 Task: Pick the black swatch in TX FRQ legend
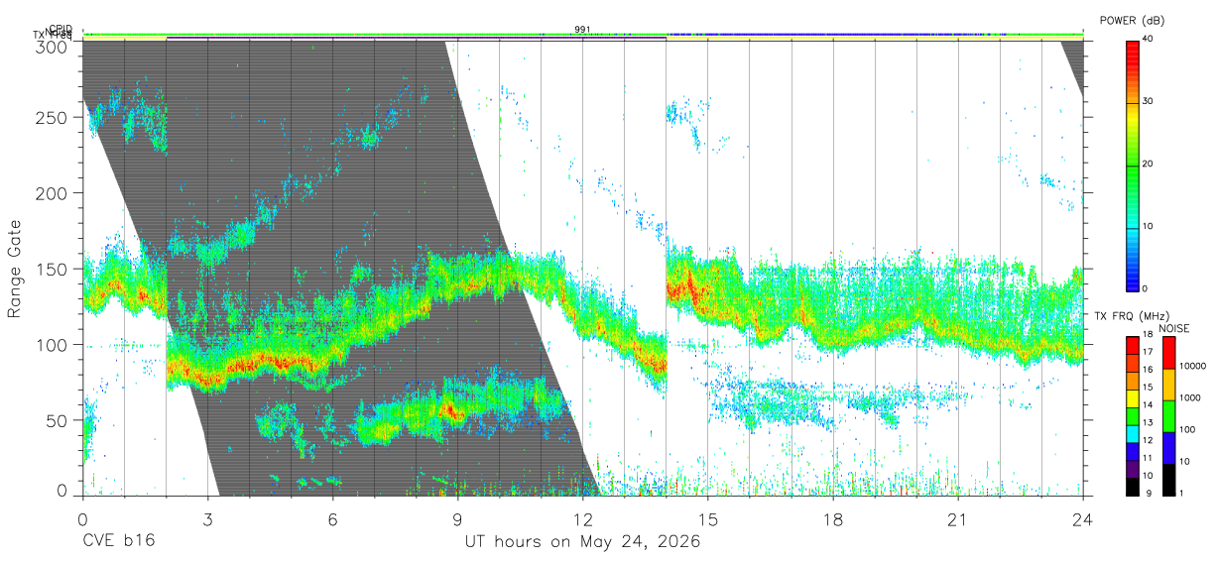coord(1132,485)
